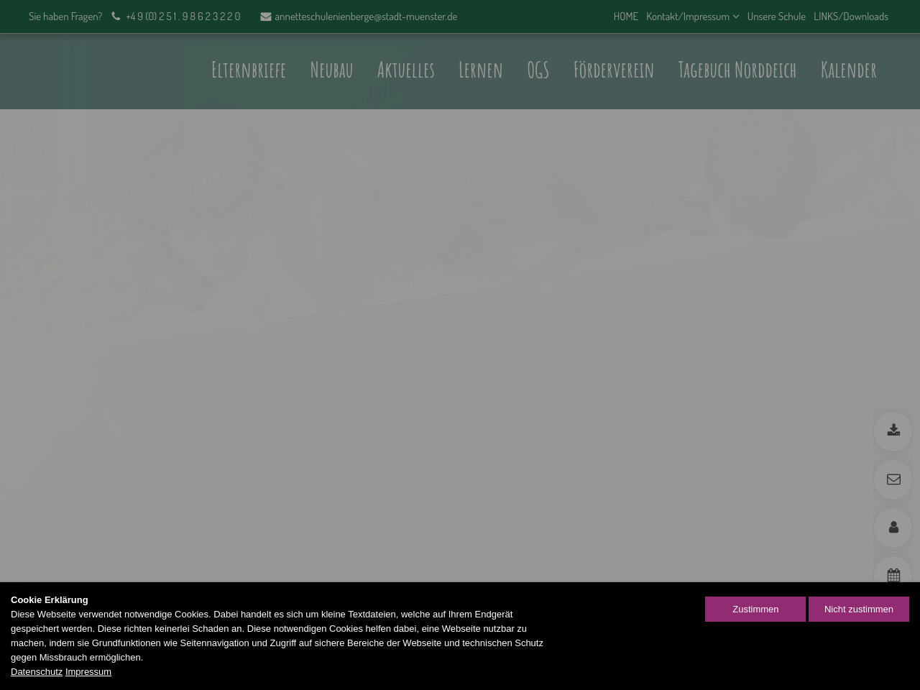Accept cookies with the Zustimmen button

click(755, 609)
